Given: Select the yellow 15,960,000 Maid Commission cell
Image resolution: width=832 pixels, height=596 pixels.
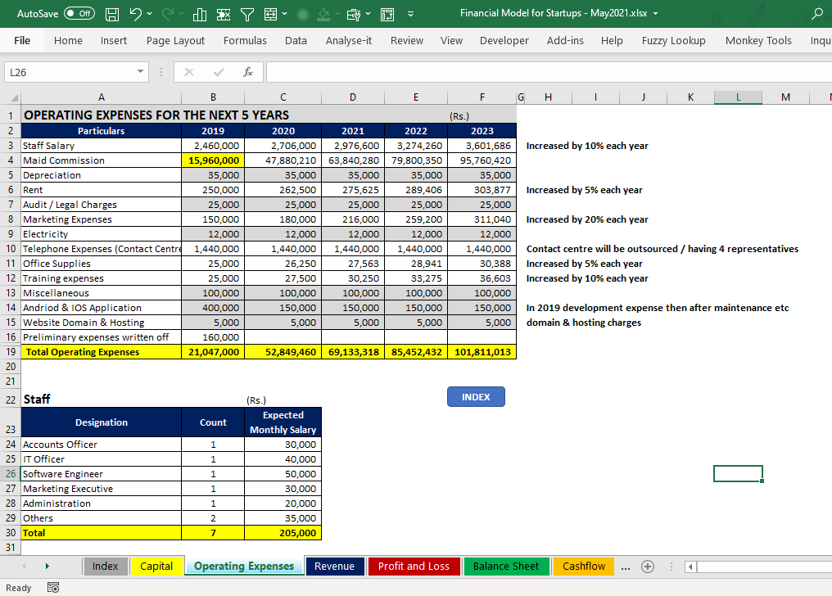Looking at the screenshot, I should (x=213, y=160).
